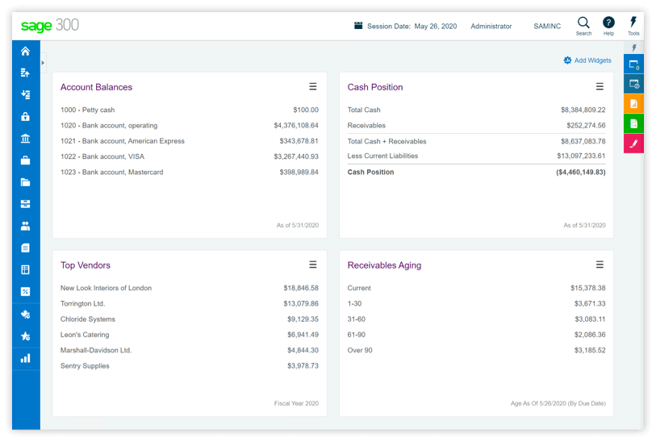The width and height of the screenshot is (656, 442).
Task: Open the Cash Position widget hamburger menu
Action: click(x=600, y=86)
